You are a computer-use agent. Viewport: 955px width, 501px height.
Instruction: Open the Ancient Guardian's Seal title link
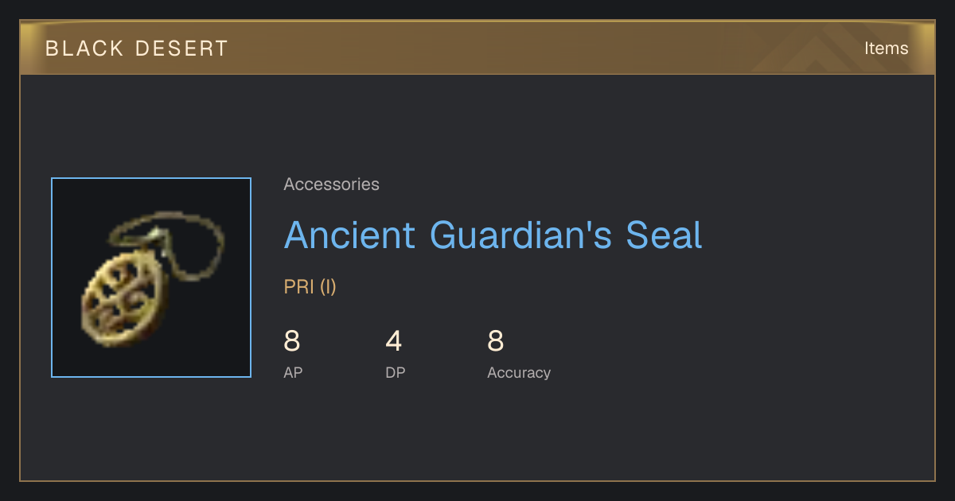(x=493, y=235)
